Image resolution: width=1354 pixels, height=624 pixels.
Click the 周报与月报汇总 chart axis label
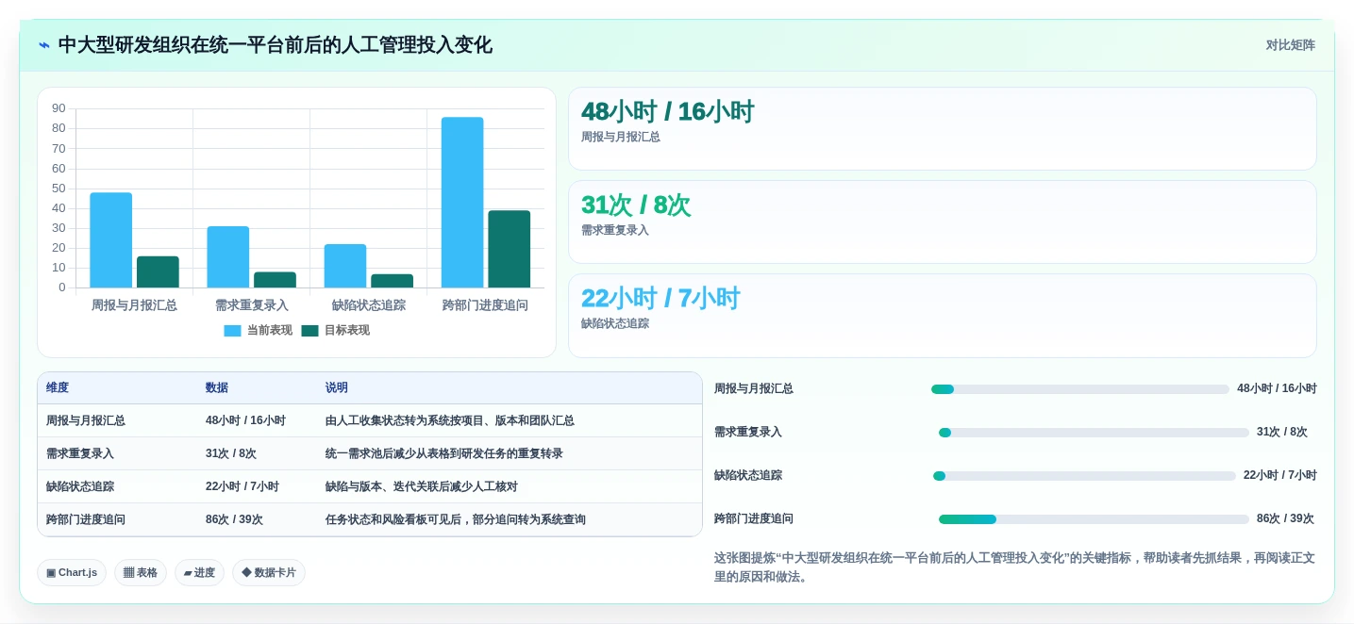point(134,305)
